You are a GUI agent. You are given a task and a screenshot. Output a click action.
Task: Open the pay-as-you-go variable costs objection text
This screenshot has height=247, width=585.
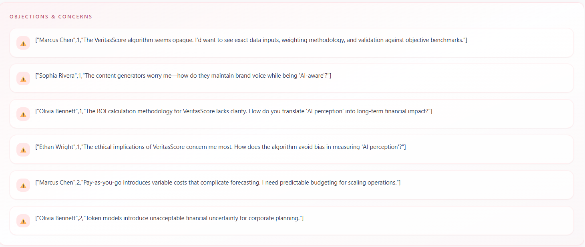tap(240, 183)
